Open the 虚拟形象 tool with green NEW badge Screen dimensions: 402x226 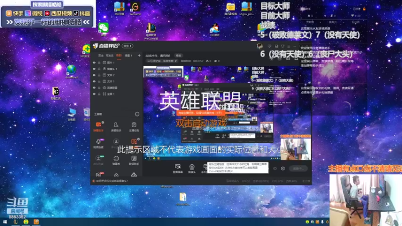98,160
